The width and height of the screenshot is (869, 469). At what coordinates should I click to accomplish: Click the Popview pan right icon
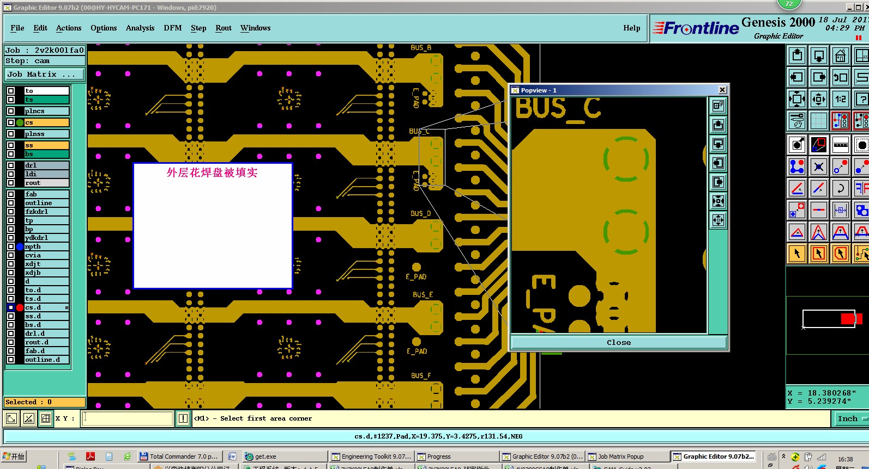[718, 182]
